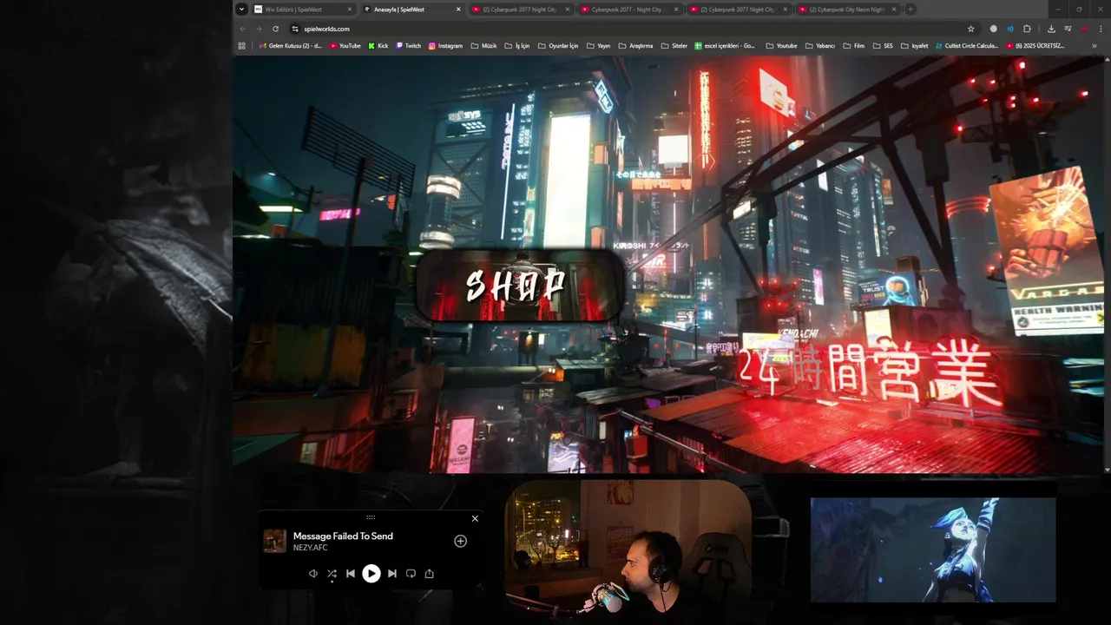Viewport: 1111px width, 625px height.
Task: Open site information icon in address bar
Action: (295, 29)
